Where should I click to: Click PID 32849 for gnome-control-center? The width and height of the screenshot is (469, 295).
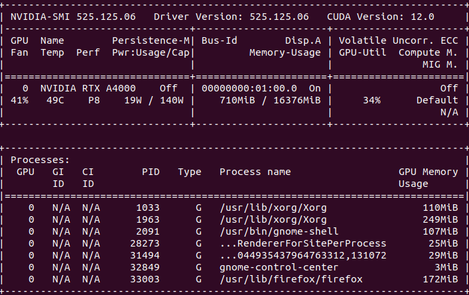coord(145,268)
